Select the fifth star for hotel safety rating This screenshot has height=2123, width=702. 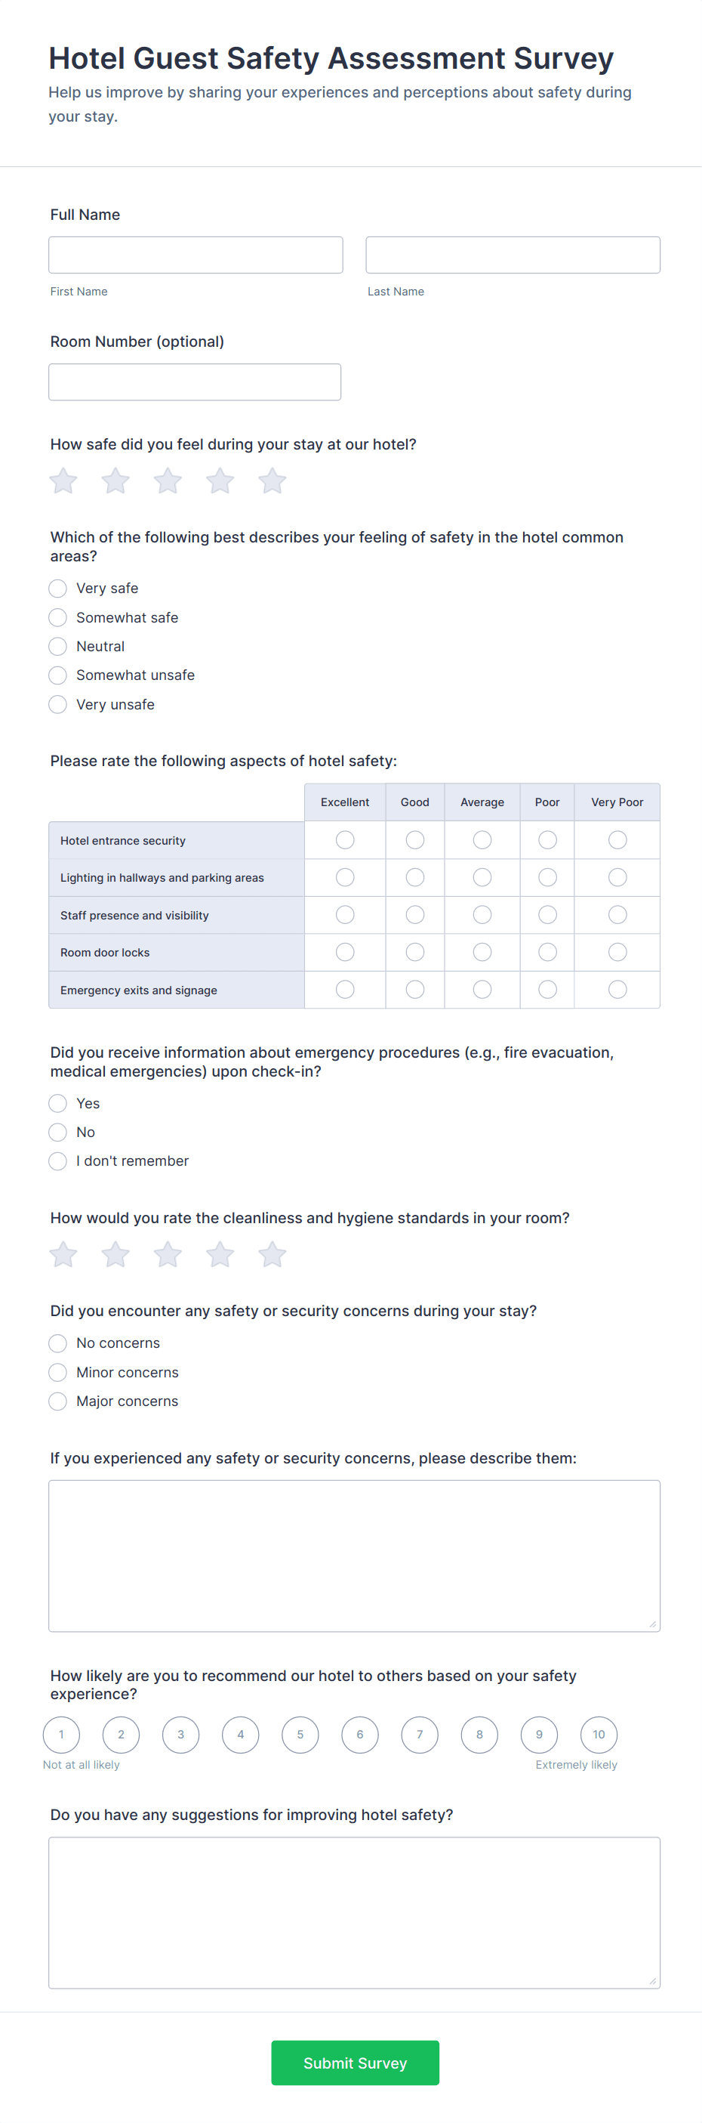click(272, 481)
